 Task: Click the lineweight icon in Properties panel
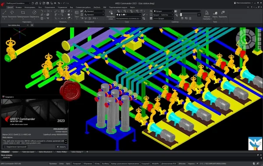[x=151, y=18]
